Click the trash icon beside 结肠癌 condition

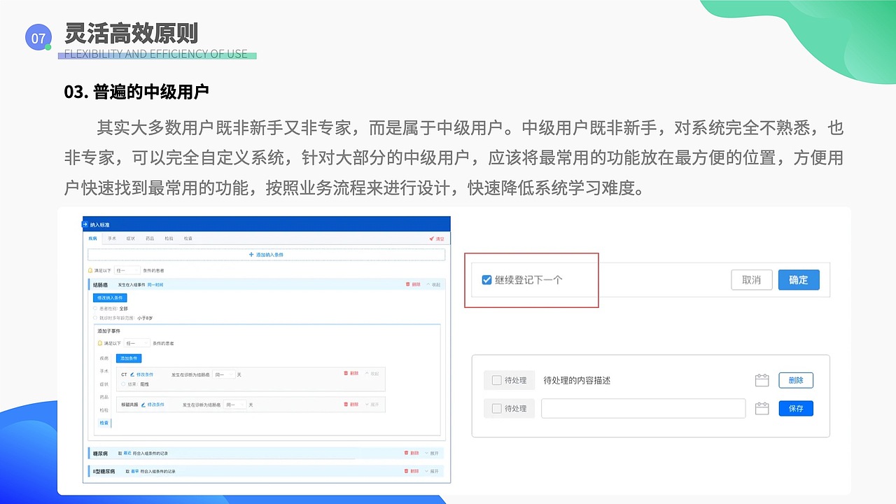(x=408, y=284)
